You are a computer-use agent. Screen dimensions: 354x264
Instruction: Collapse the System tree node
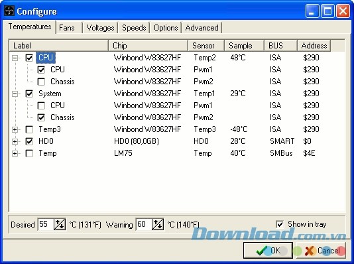(15, 94)
